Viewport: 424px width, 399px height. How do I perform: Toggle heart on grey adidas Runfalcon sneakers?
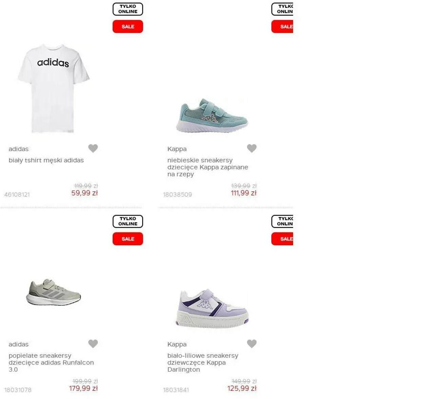click(93, 344)
